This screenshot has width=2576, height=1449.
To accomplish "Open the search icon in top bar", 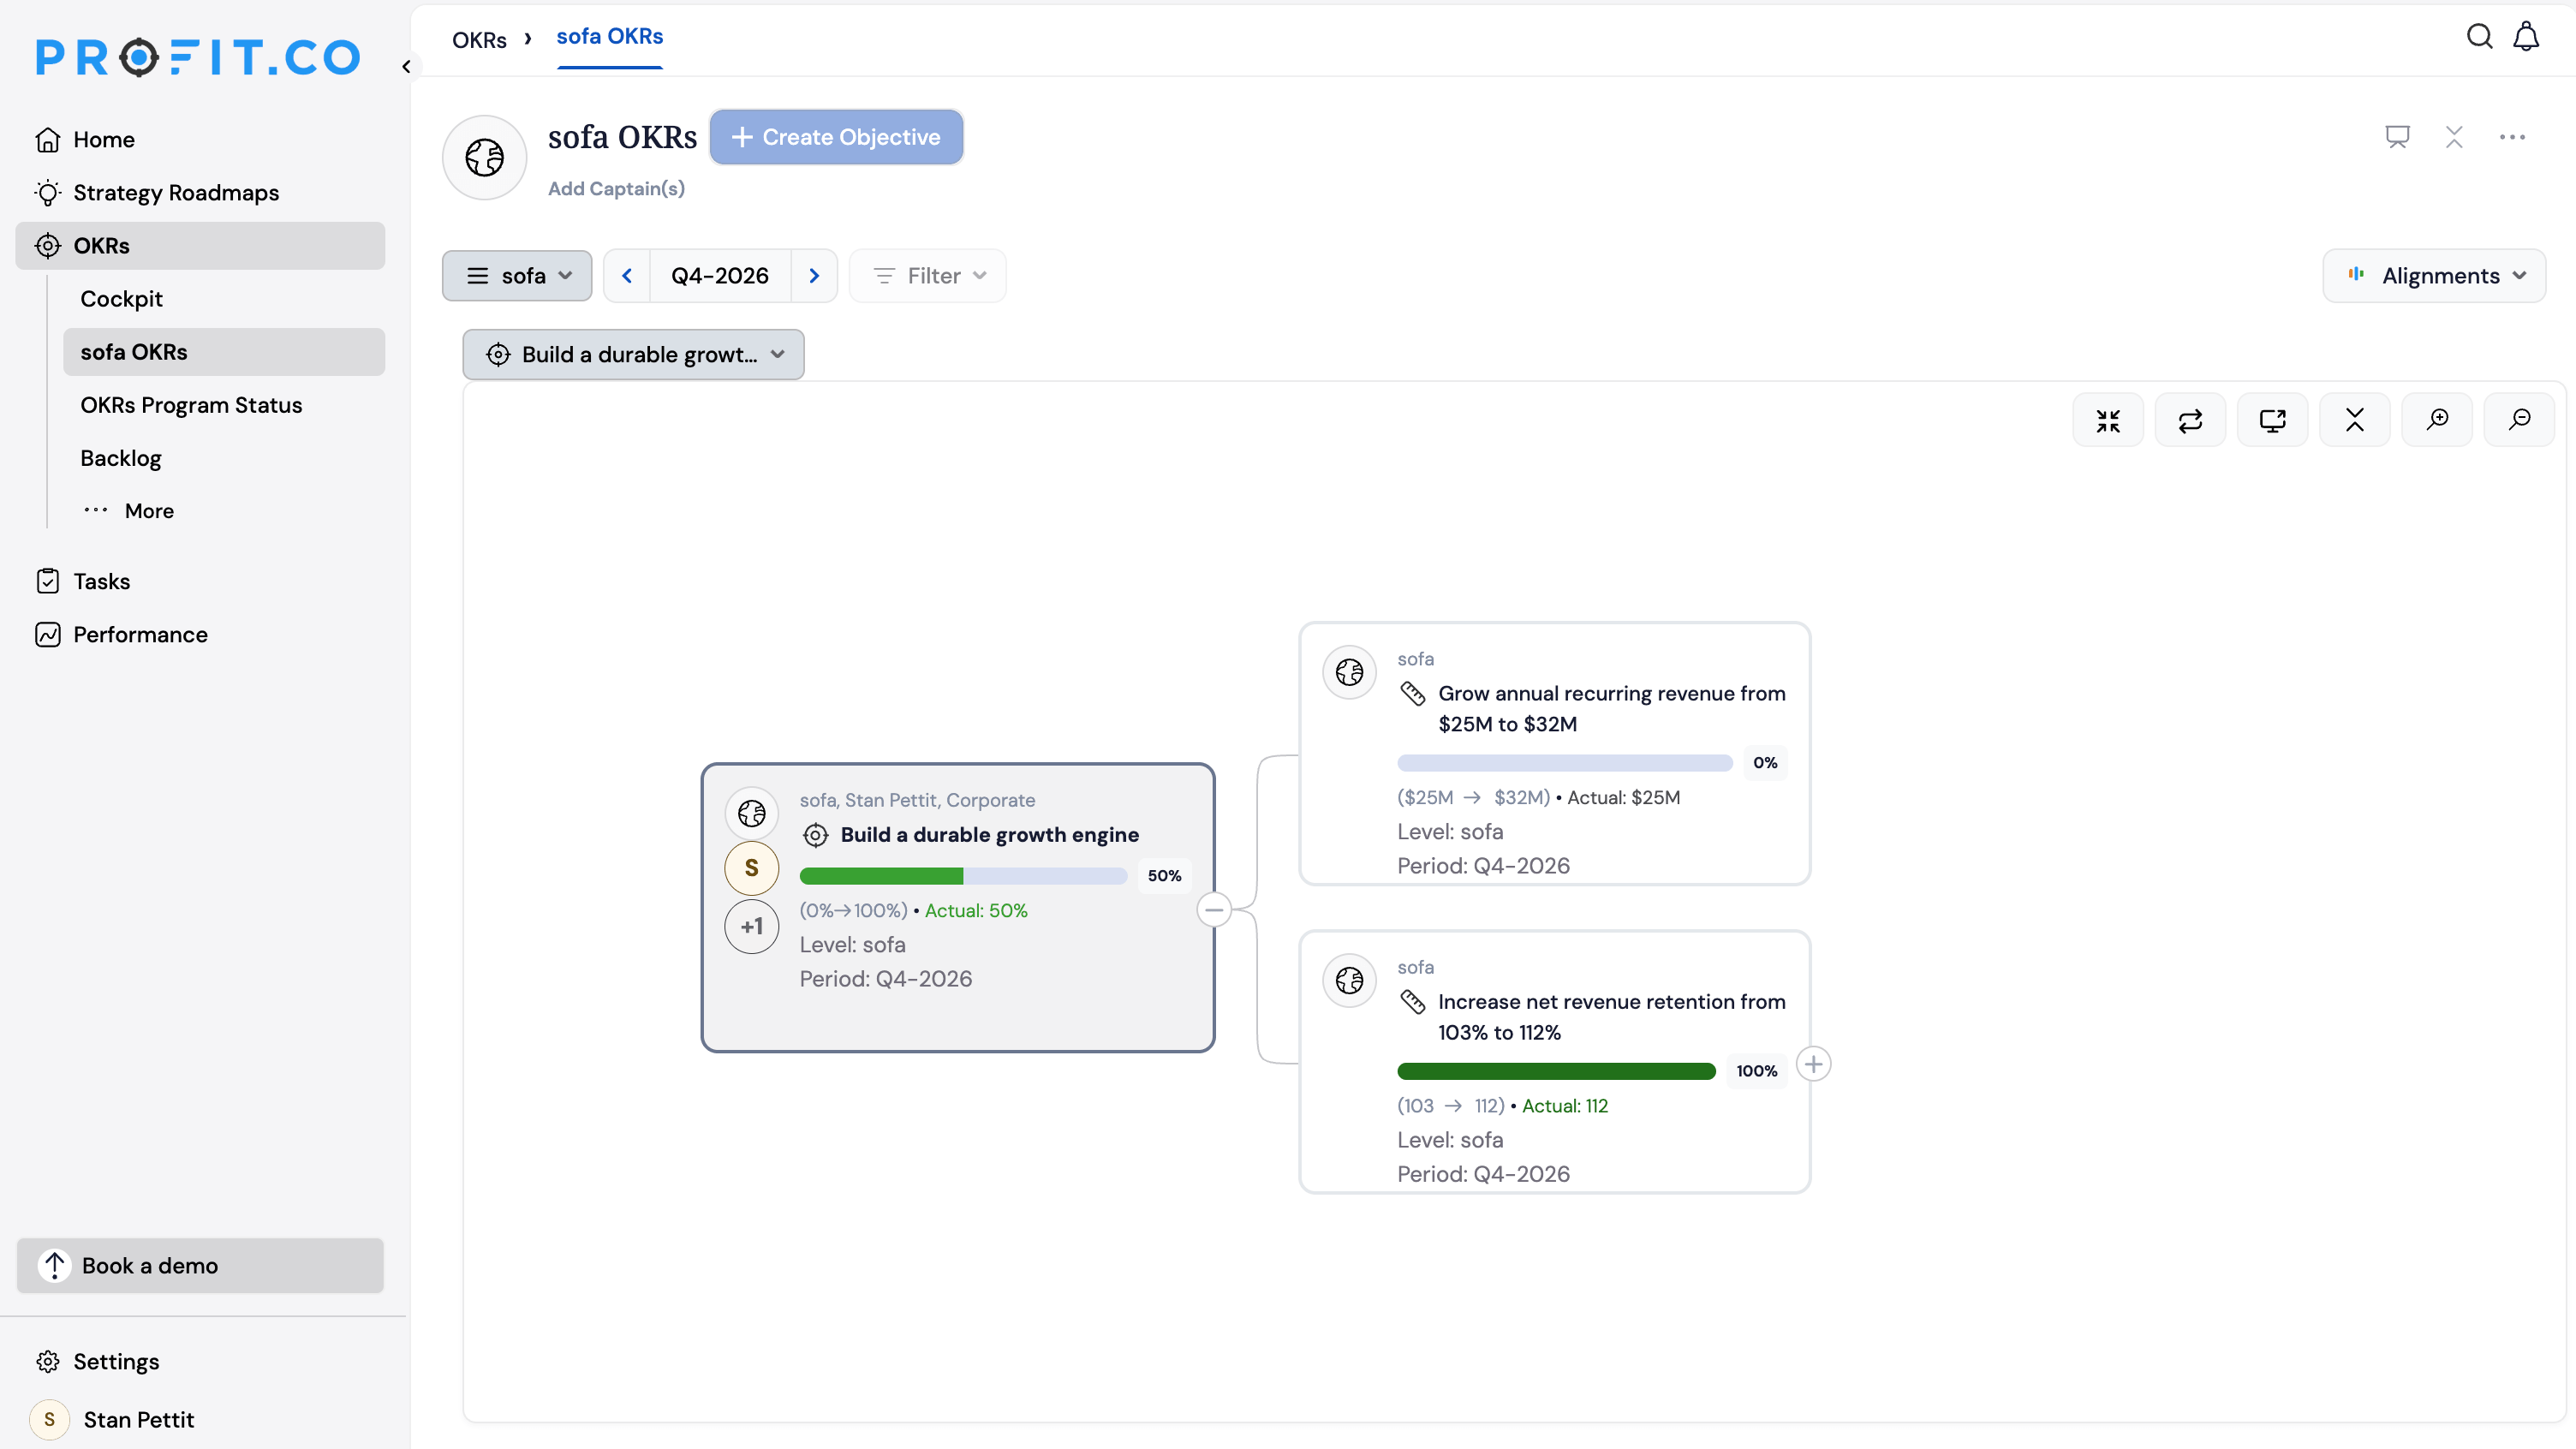I will [2479, 37].
